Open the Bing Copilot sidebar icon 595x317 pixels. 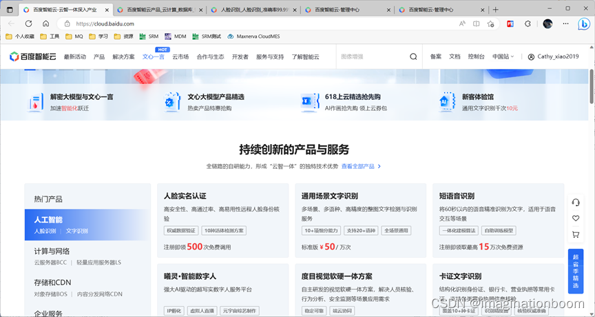[x=583, y=24]
